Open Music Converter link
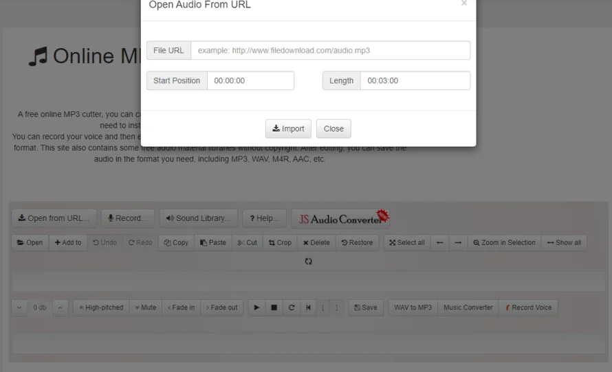This screenshot has width=612, height=372. [468, 307]
